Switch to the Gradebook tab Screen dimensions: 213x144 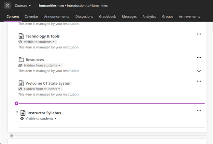(108, 17)
